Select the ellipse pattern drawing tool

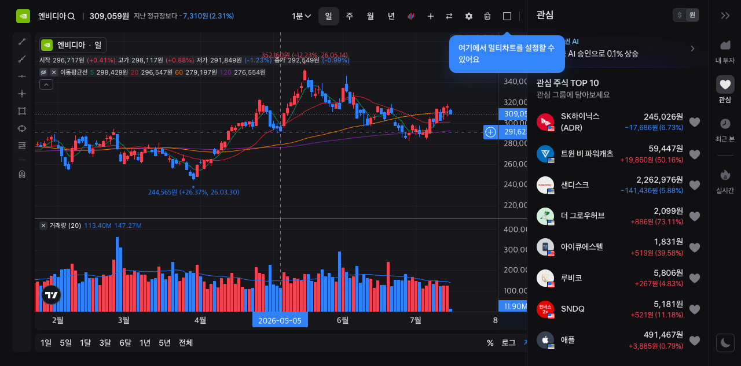coord(22,128)
